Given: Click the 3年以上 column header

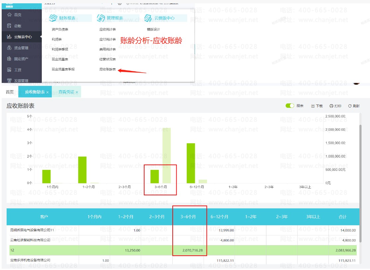Looking at the screenshot, I should pos(313,217).
